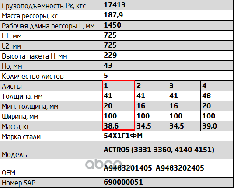Select OEM number A9483202405
This screenshot has height=188, width=234.
coord(180,168)
